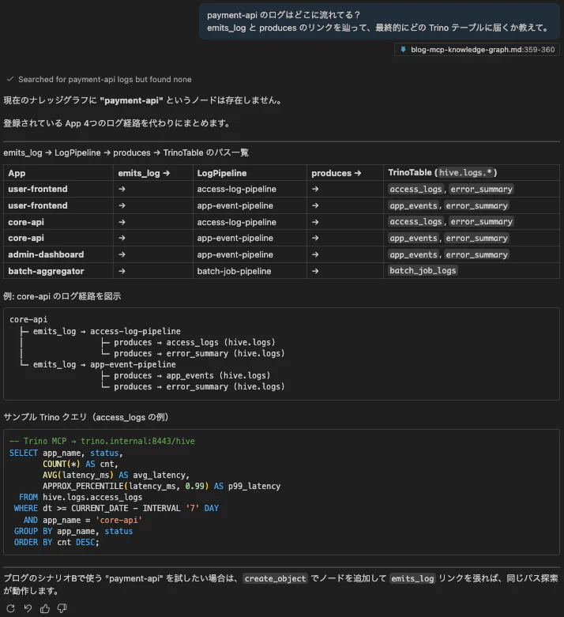Click 'app_events' tag in admin-dashboard row
The width and height of the screenshot is (564, 617).
pyautogui.click(x=413, y=254)
